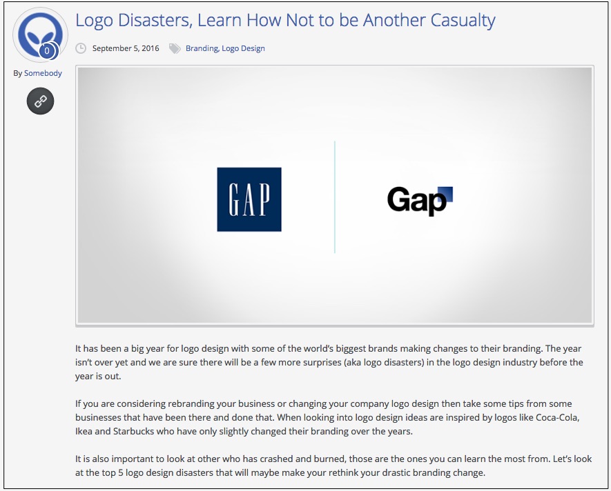Viewport: 611px width, 491px height.
Task: Click the paragraph starting "It is also important"
Action: 329,465
